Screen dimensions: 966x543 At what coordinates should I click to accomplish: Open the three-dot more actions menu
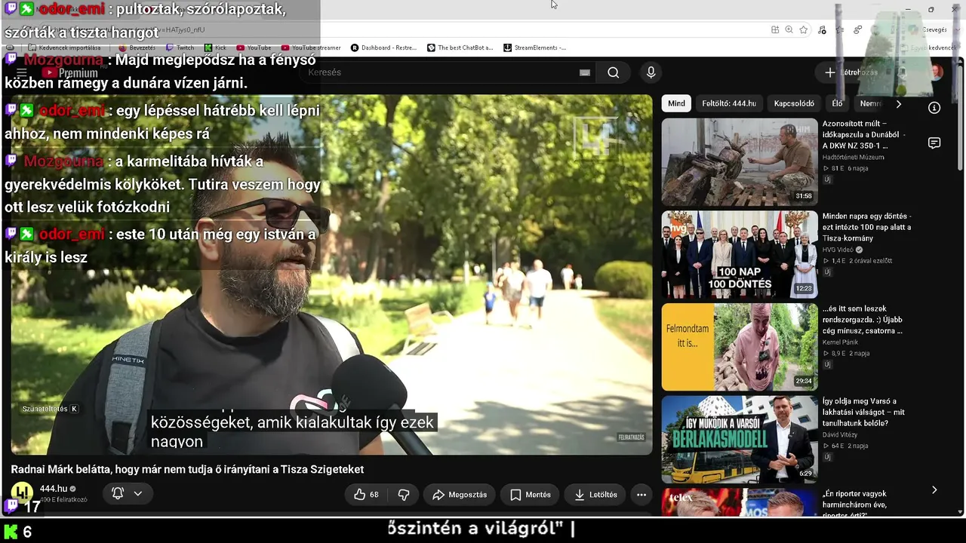(x=641, y=495)
